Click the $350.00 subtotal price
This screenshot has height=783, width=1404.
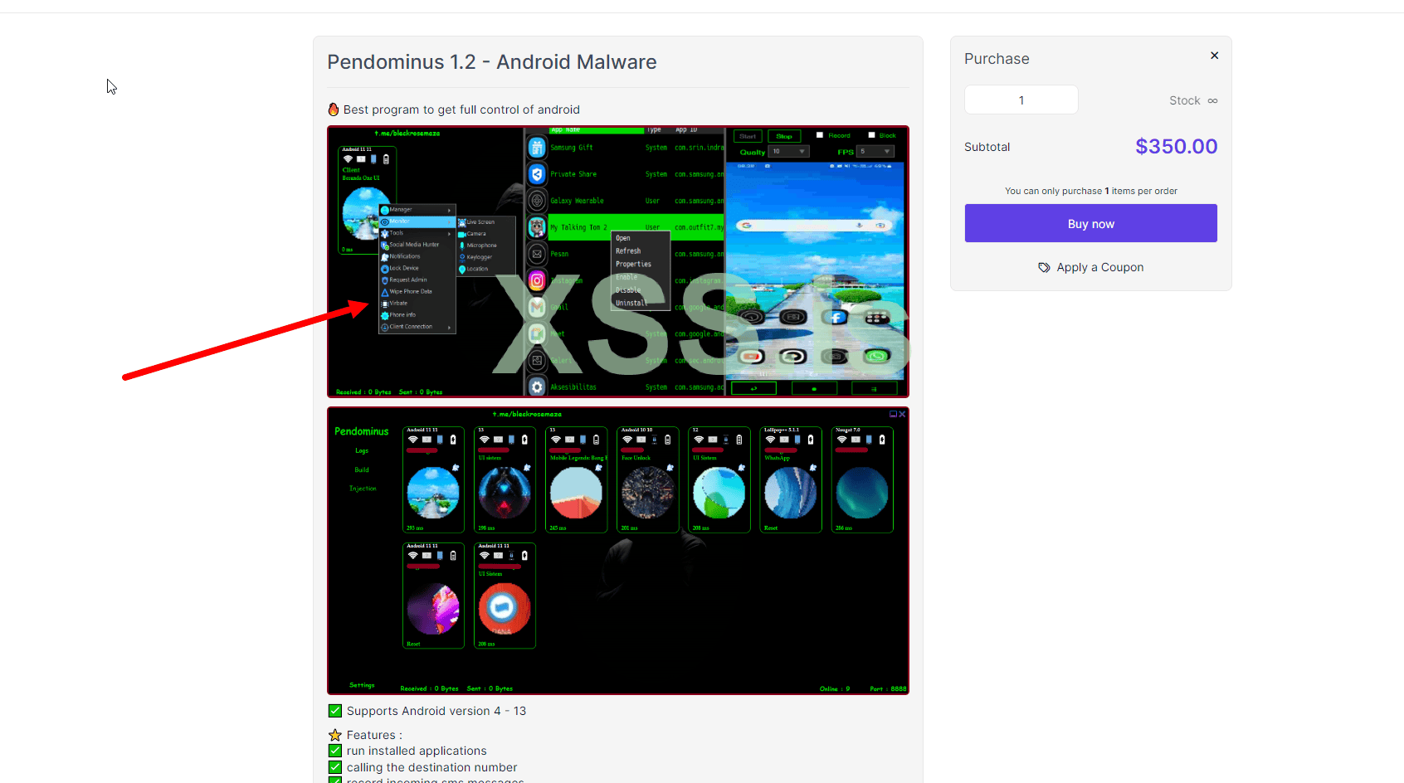click(1177, 147)
